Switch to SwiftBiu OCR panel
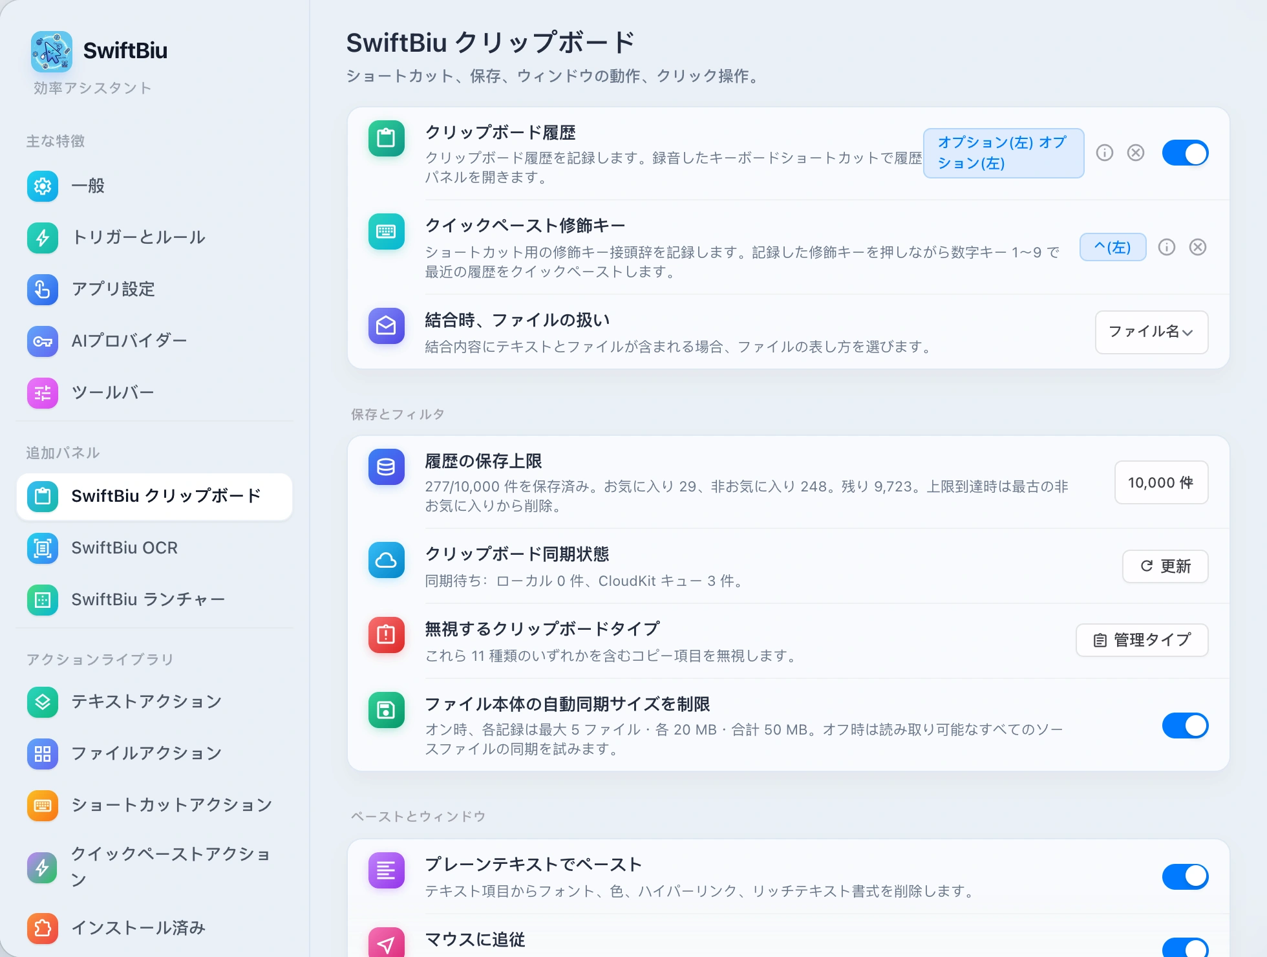 pos(154,548)
